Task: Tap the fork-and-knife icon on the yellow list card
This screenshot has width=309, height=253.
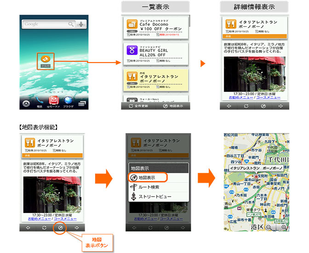Action: (x=132, y=76)
